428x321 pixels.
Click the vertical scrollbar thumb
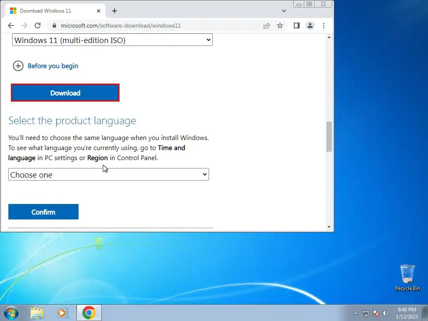coord(329,137)
